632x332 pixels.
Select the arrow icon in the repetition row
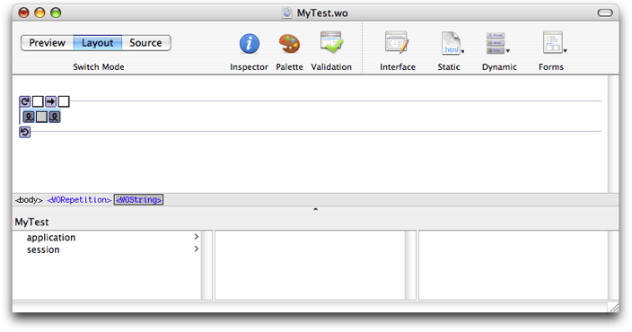[50, 101]
